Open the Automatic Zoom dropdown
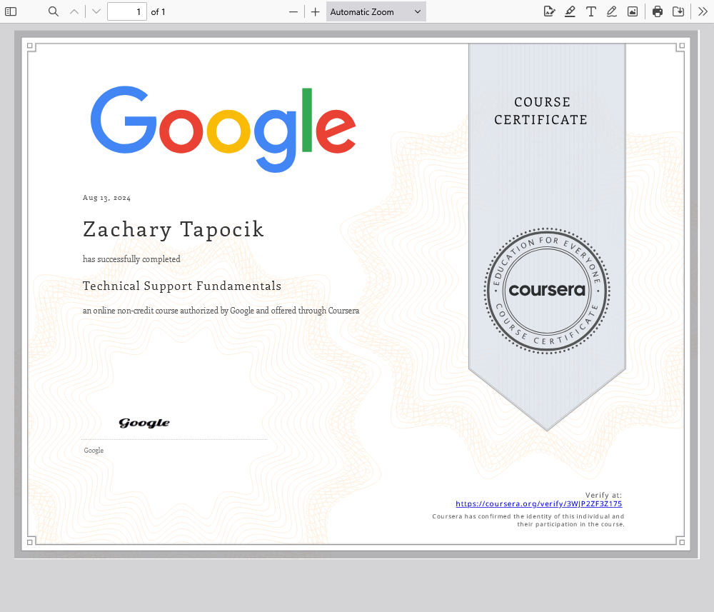 coord(376,11)
